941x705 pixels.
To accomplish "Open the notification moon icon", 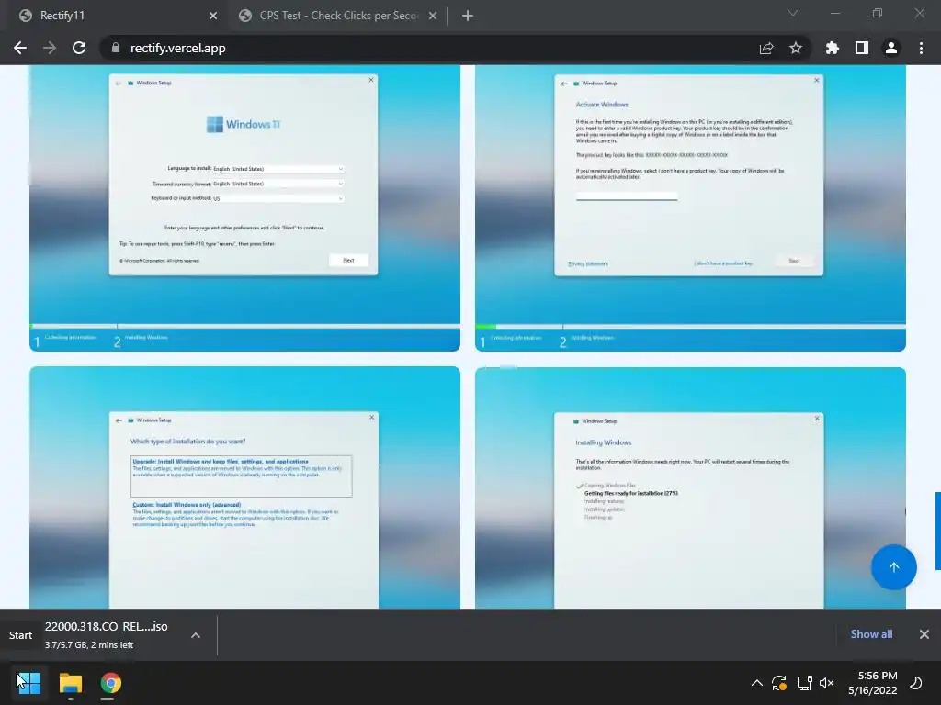I will point(916,683).
